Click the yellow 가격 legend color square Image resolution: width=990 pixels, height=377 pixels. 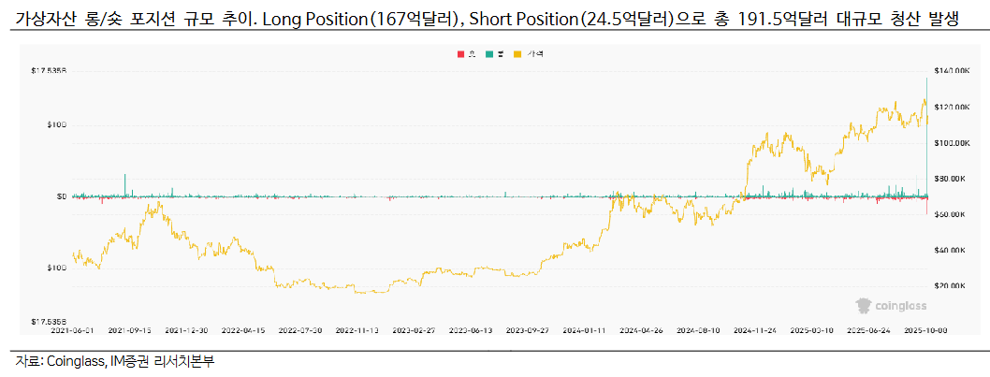[517, 55]
